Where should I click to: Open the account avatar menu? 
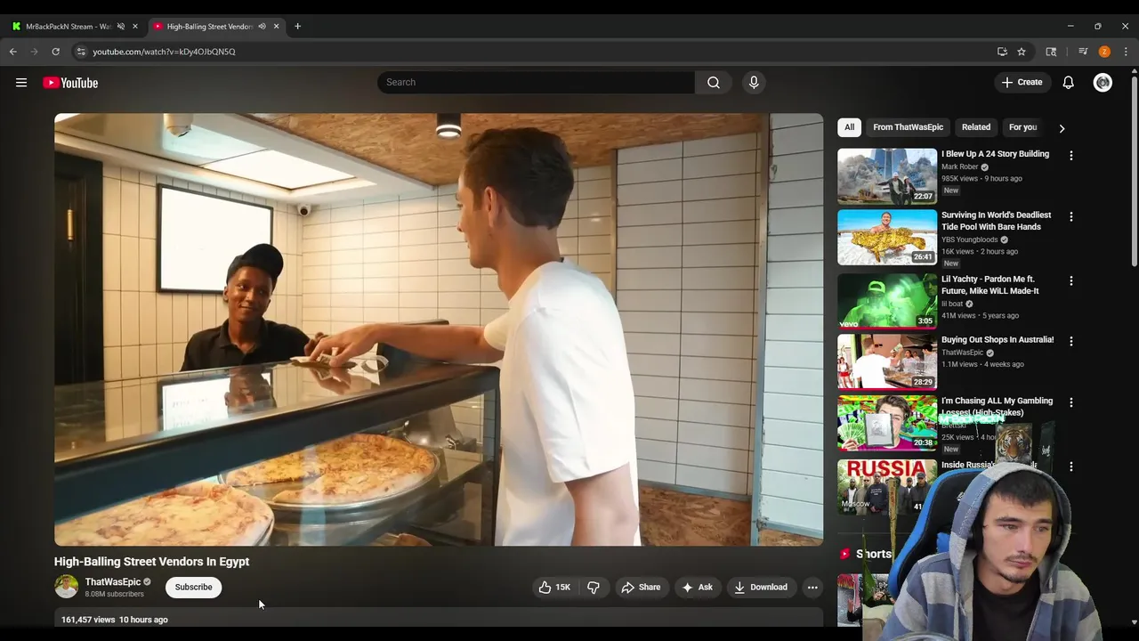[x=1103, y=83]
